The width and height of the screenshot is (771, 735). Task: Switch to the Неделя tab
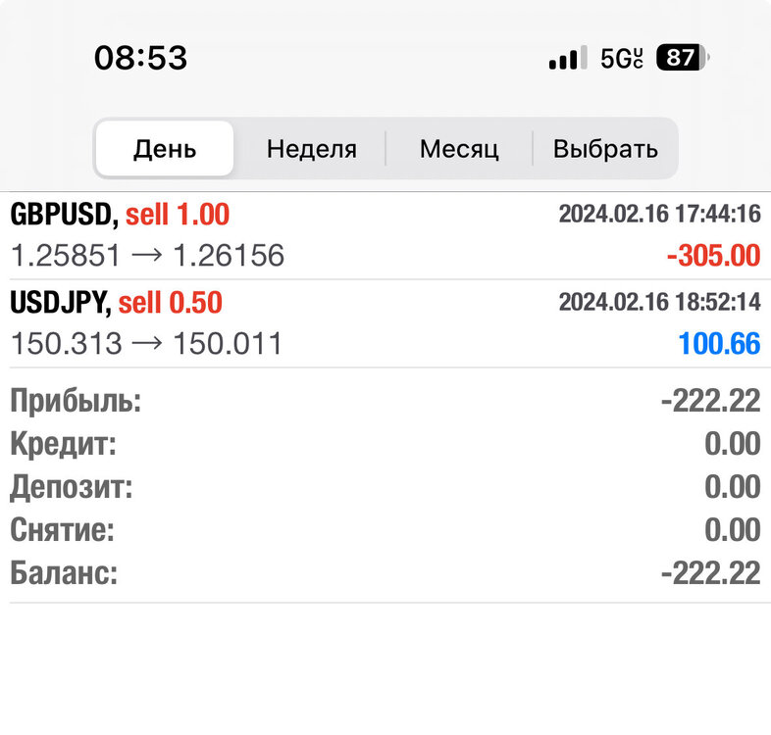pos(312,148)
